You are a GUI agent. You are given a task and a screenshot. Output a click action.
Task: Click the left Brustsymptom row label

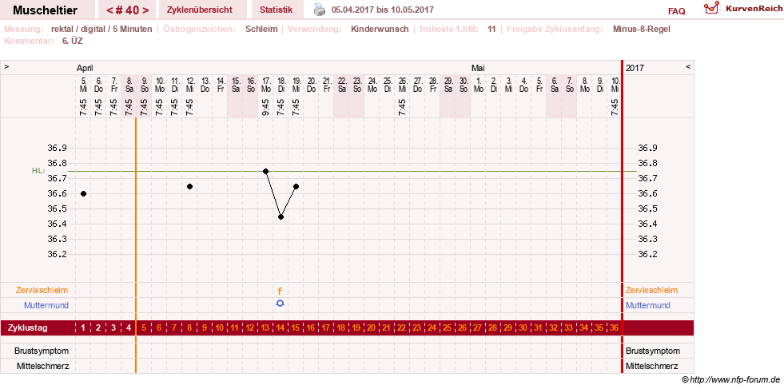point(42,351)
